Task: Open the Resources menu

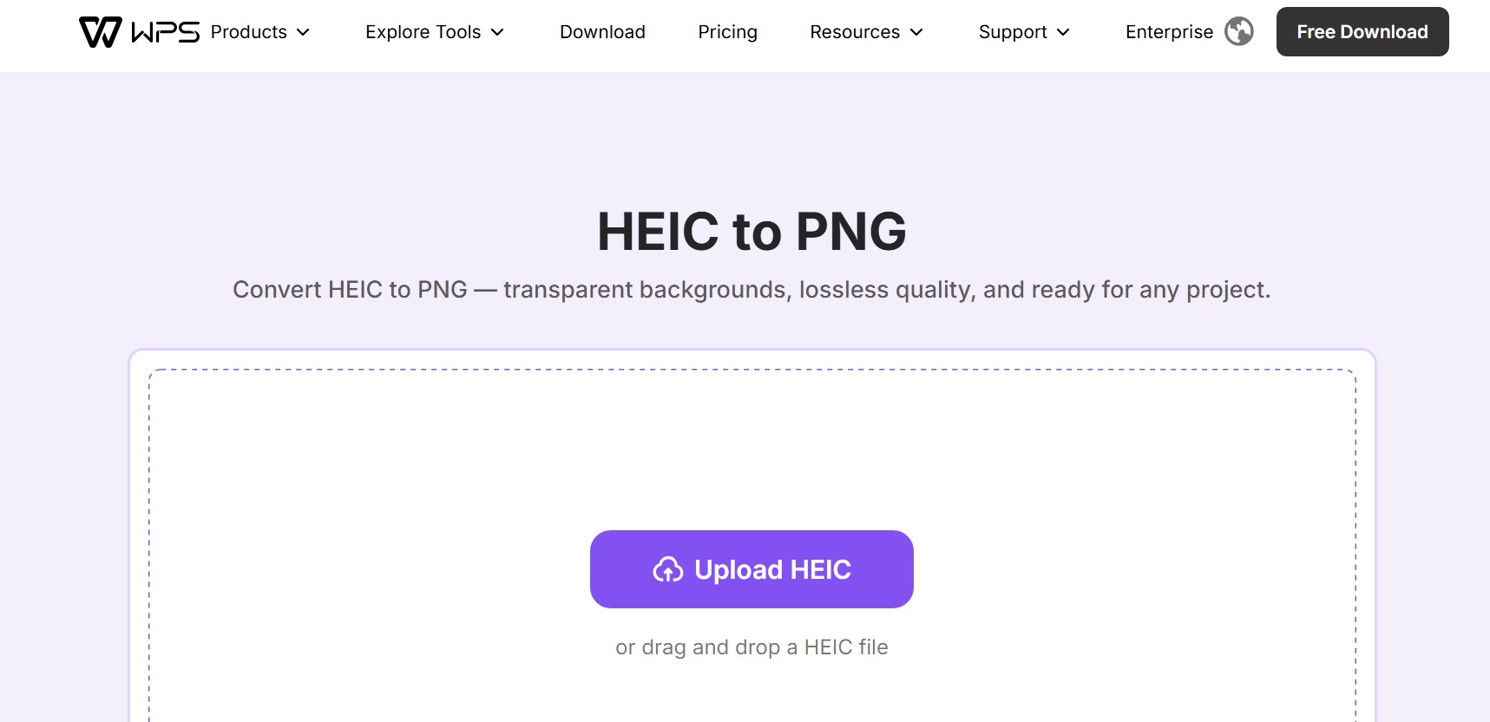Action: 867,32
